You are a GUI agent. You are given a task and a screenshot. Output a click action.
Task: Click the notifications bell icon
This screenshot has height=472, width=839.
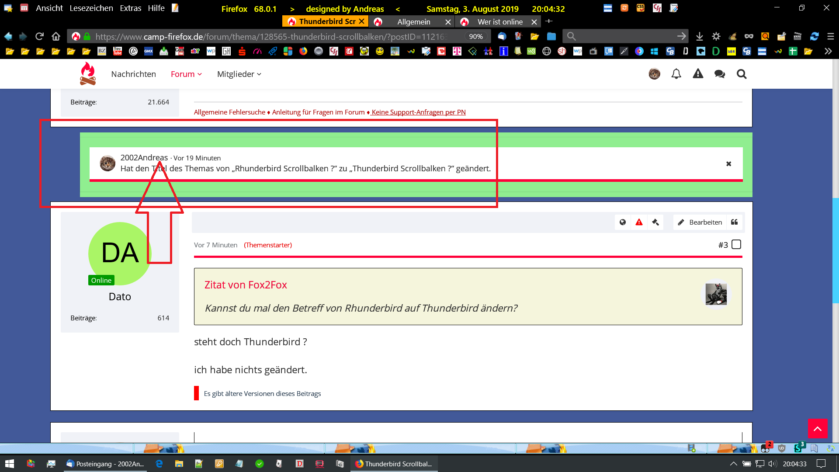[x=676, y=74]
